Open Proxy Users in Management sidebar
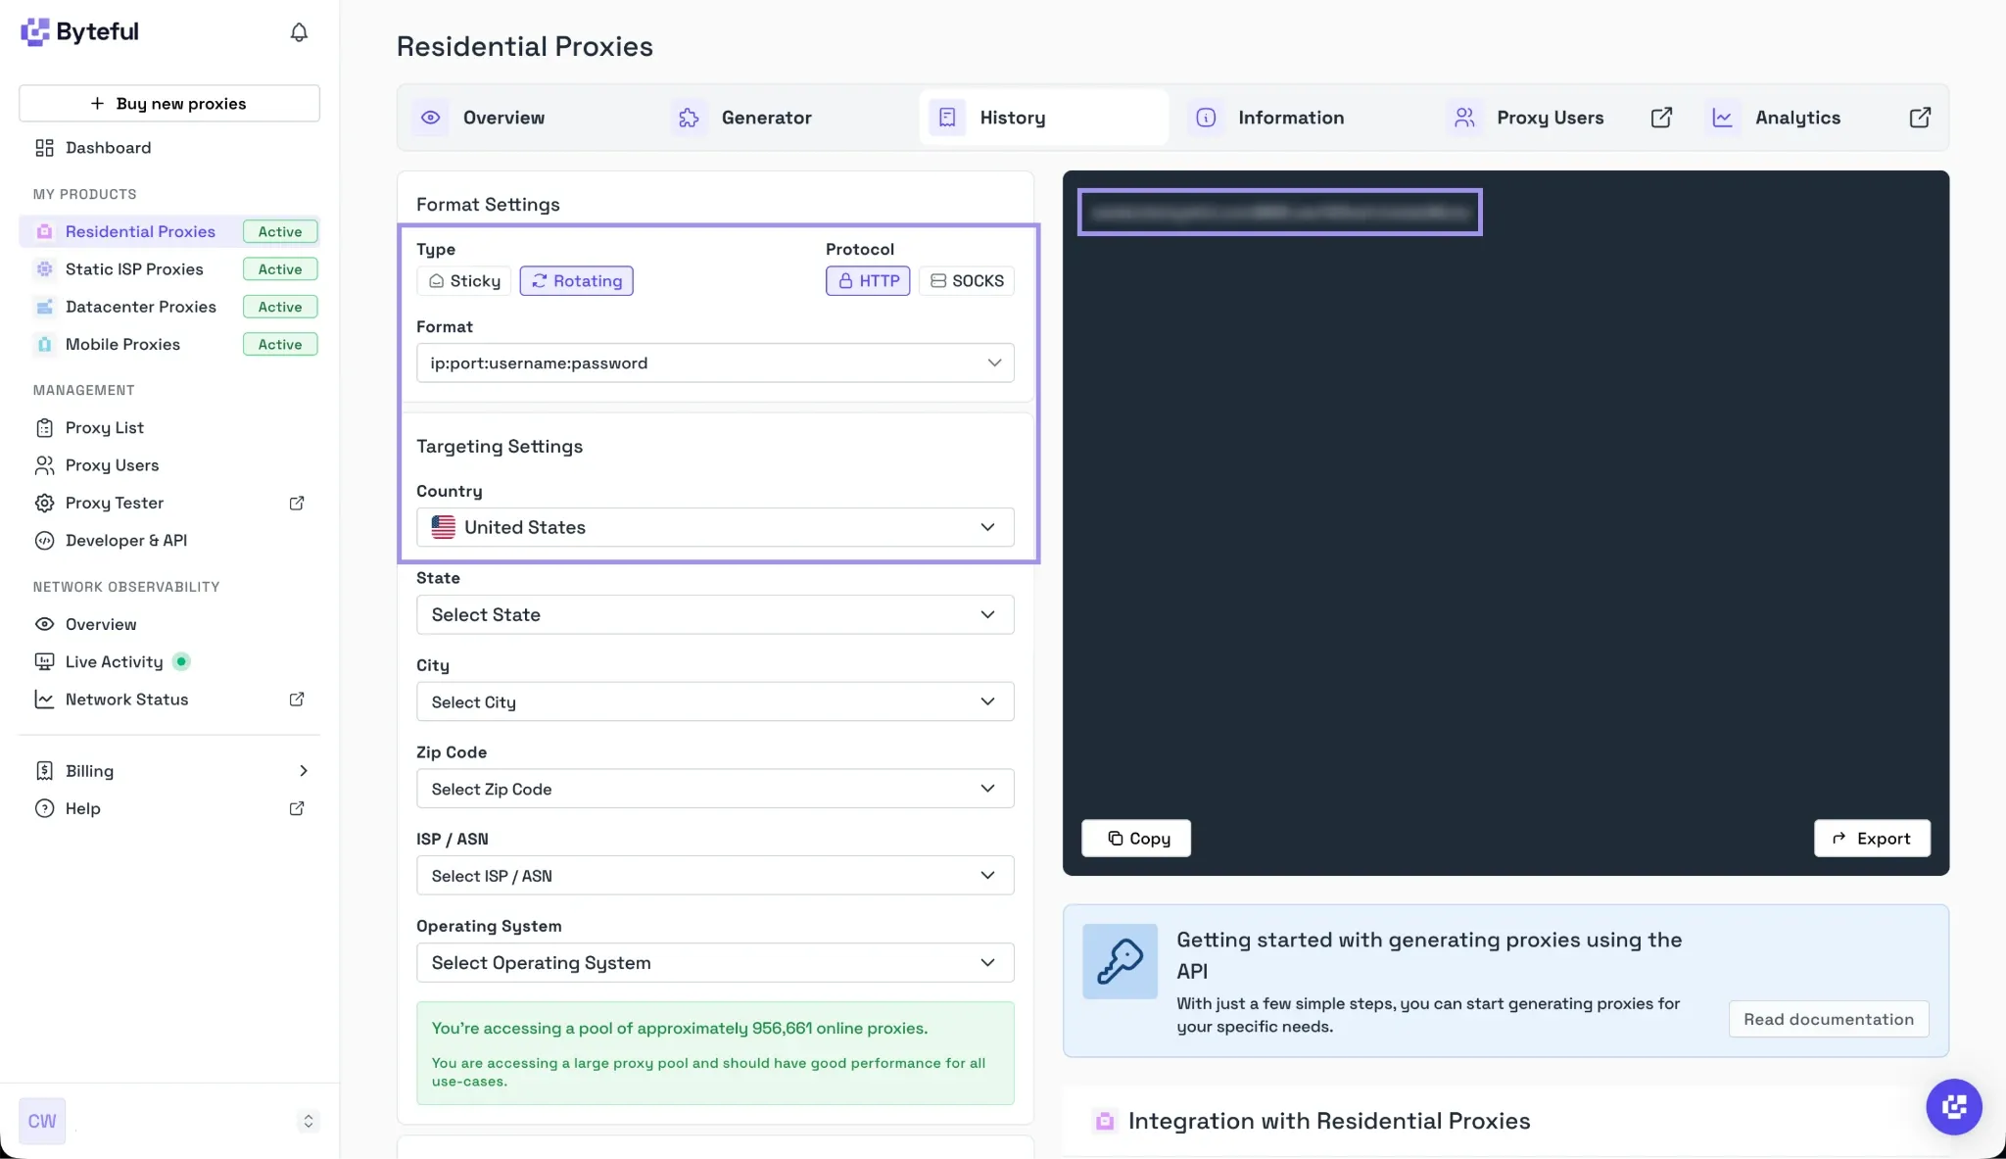2006x1159 pixels. 112,465
